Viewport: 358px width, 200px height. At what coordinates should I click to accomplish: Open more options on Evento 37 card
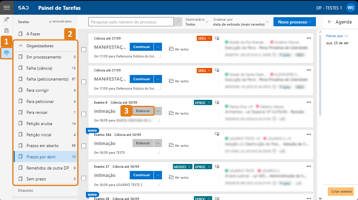coord(309,166)
